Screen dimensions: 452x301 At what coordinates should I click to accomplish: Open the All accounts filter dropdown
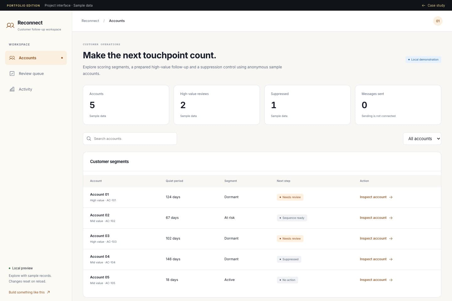pyautogui.click(x=422, y=139)
